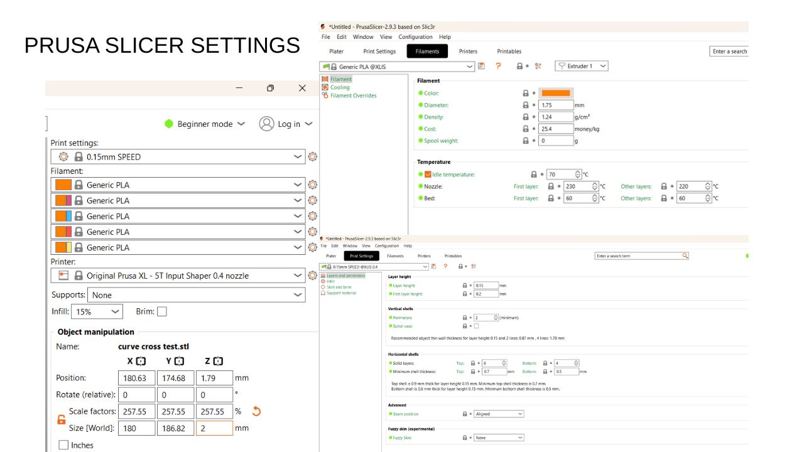This screenshot has height=452, width=804.
Task: Tick the Inches checkbox
Action: pos(63,445)
